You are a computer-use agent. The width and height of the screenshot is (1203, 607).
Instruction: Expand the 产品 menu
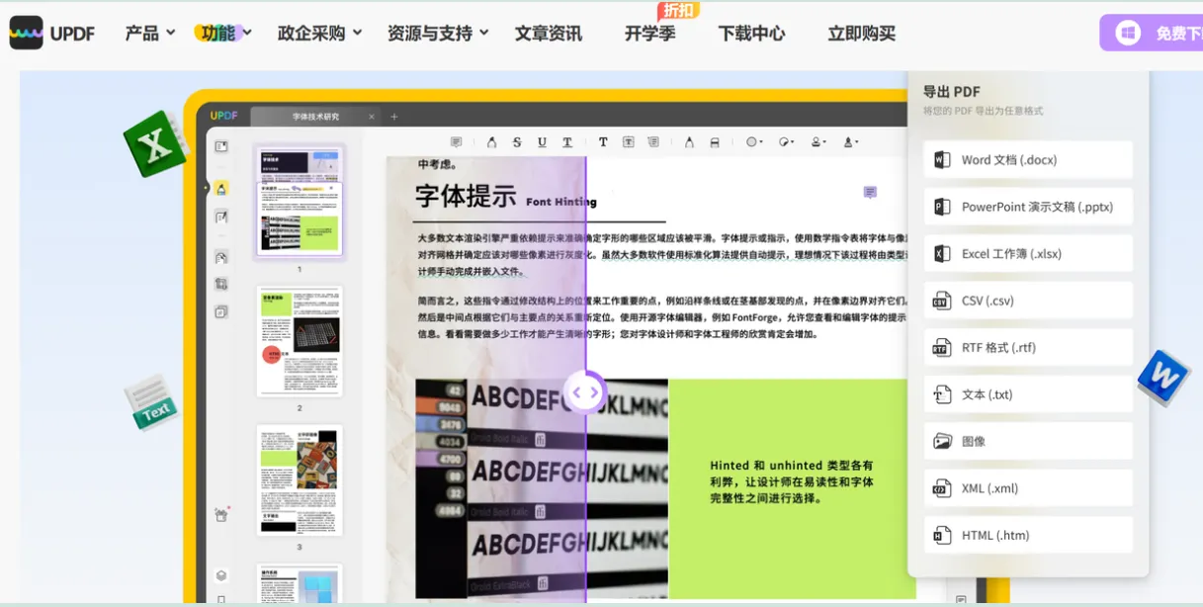(x=149, y=34)
